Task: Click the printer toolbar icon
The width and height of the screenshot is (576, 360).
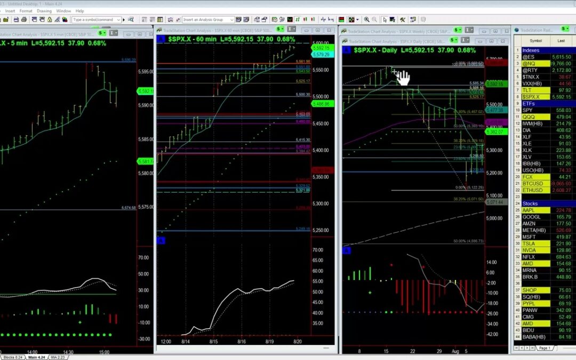Action: click(x=24, y=20)
